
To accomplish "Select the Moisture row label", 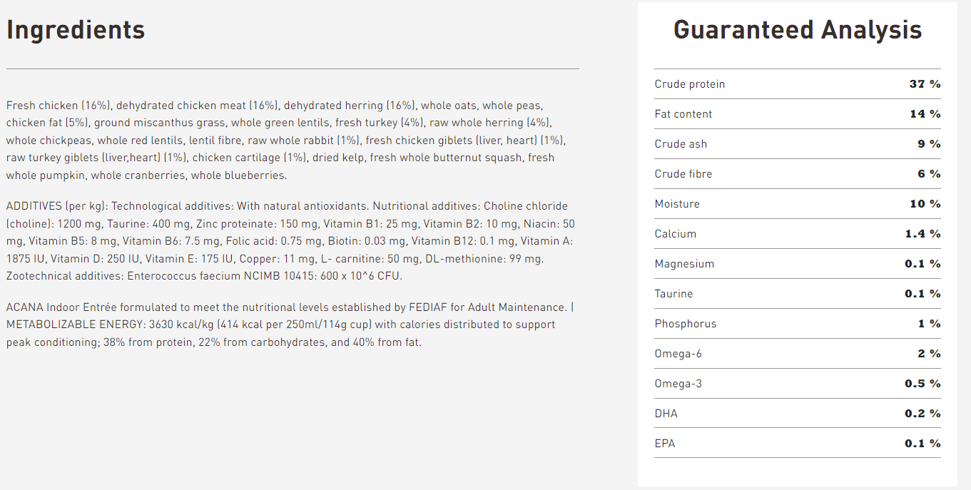I will pos(677,204).
